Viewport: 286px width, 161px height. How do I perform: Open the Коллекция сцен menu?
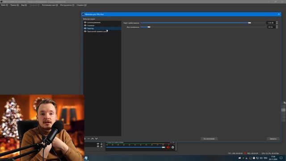click(50, 5)
